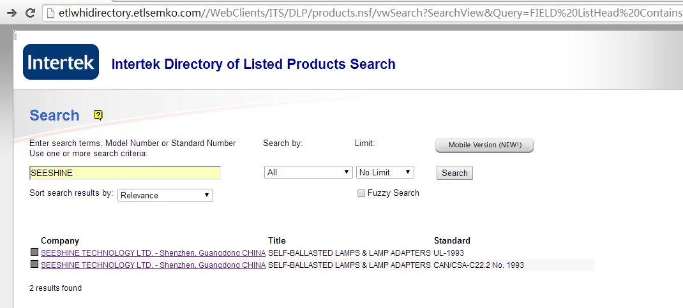
Task: Click gray square icon beside CAN/CSA-C22.2 result
Action: click(34, 264)
